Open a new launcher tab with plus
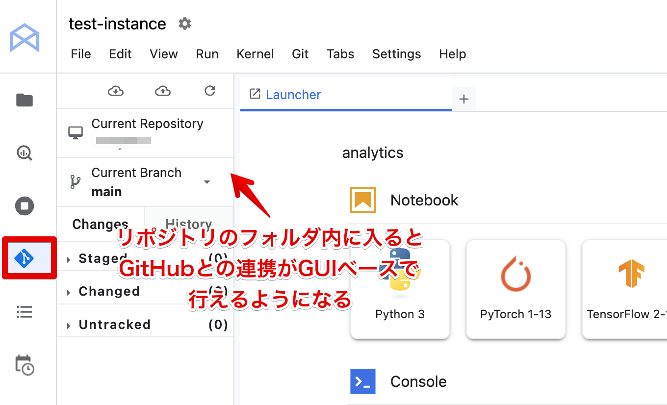The width and height of the screenshot is (667, 405). point(464,100)
